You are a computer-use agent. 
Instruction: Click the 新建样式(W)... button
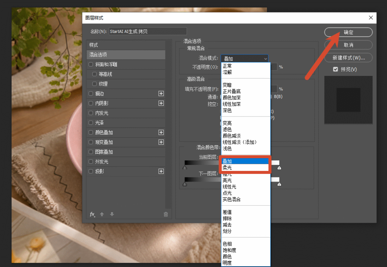pyautogui.click(x=348, y=58)
